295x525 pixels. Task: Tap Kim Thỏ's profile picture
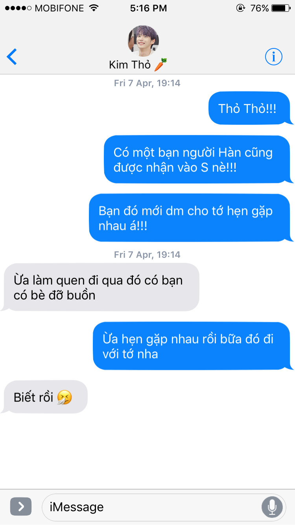(143, 41)
